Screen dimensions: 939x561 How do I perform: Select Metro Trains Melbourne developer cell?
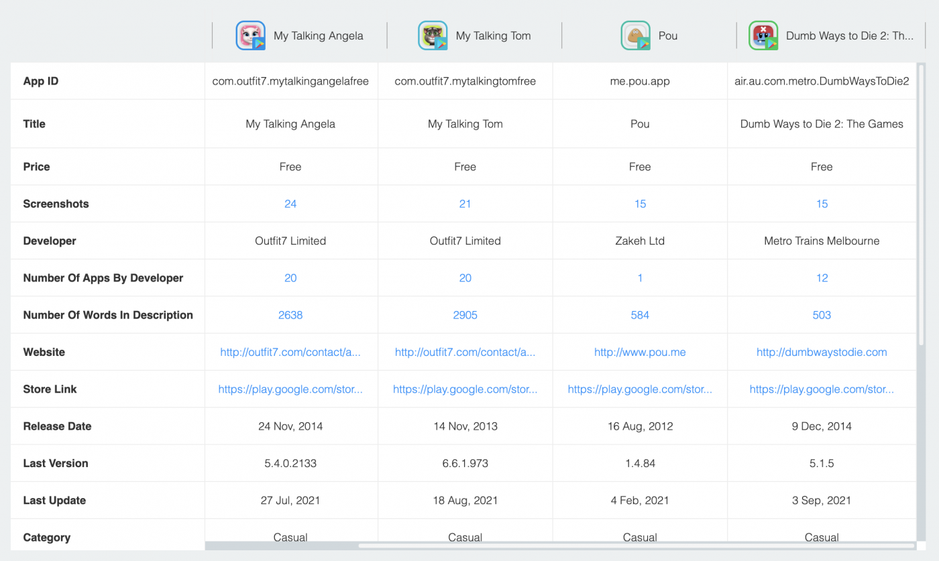tap(822, 241)
